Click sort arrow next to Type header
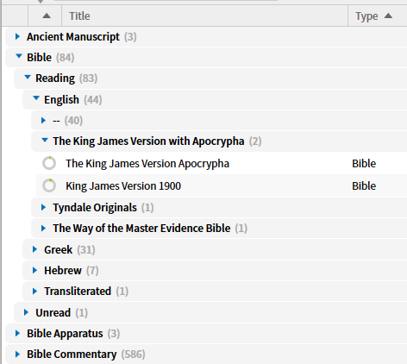This screenshot has width=407, height=364. click(x=388, y=16)
